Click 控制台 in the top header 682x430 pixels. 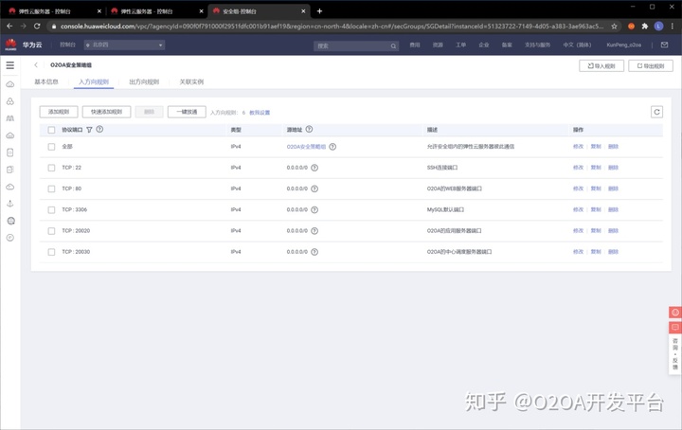67,45
